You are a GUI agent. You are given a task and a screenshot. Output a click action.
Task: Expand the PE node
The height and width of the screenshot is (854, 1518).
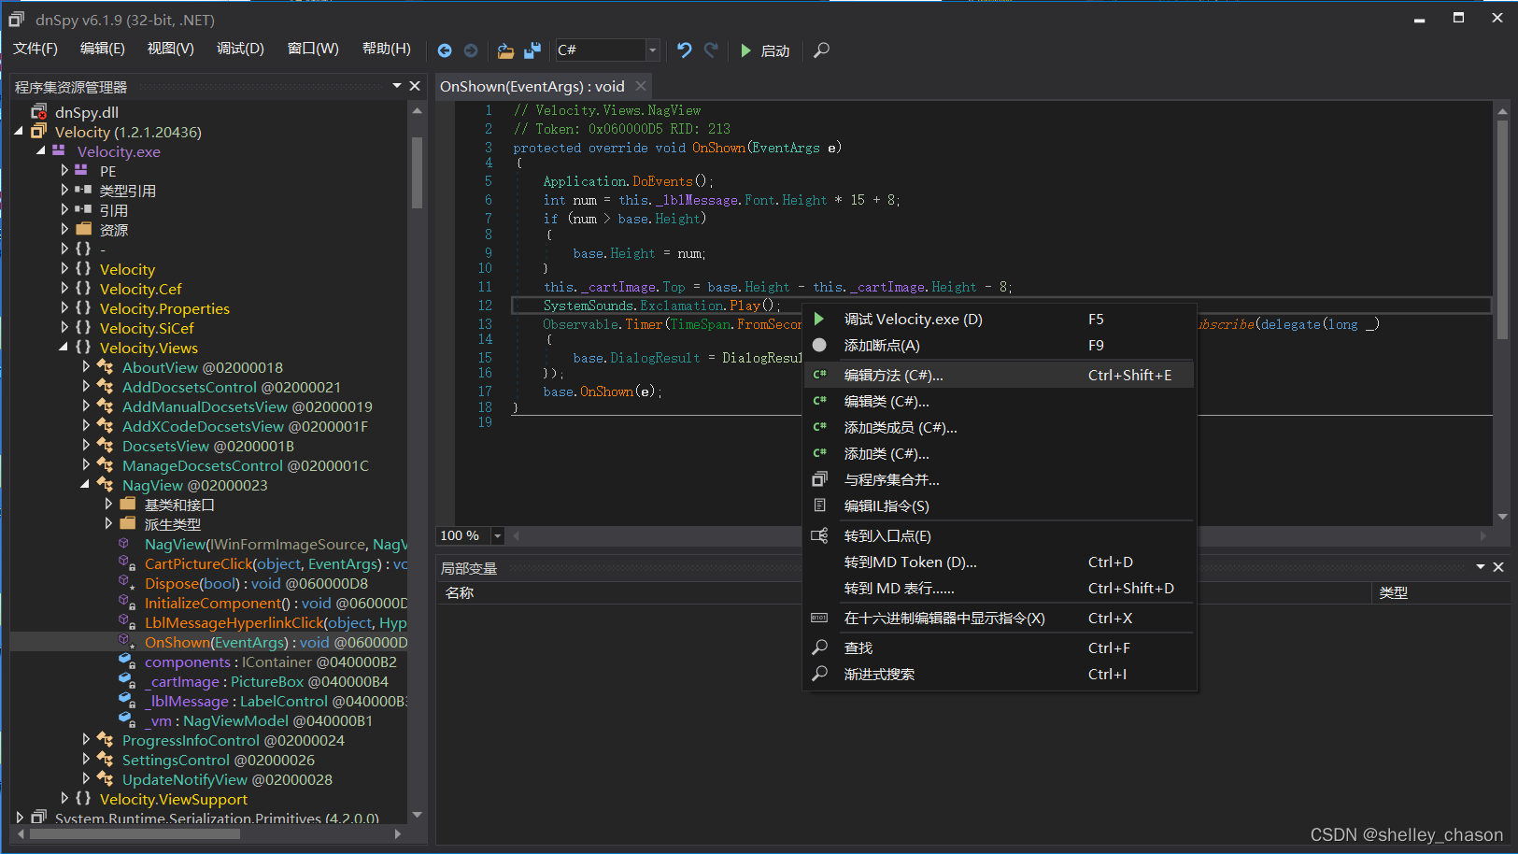pyautogui.click(x=64, y=171)
